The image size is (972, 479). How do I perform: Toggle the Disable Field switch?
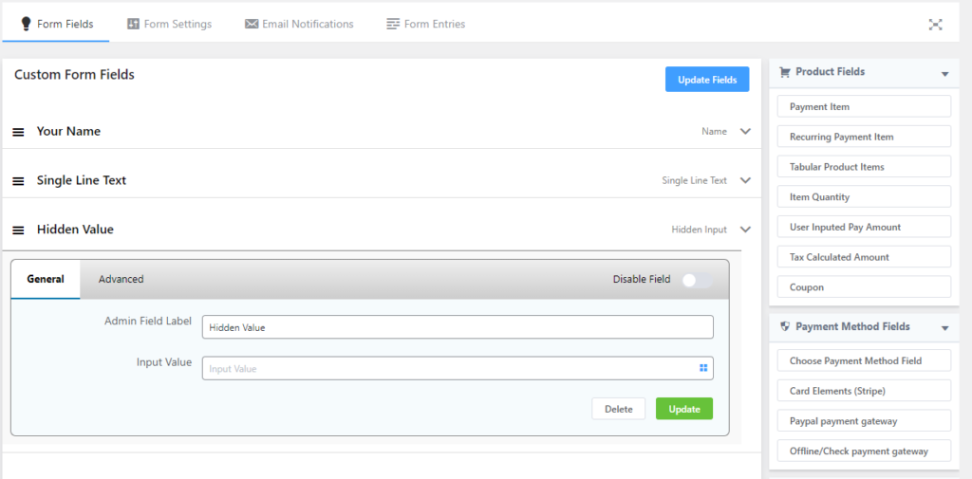(696, 280)
